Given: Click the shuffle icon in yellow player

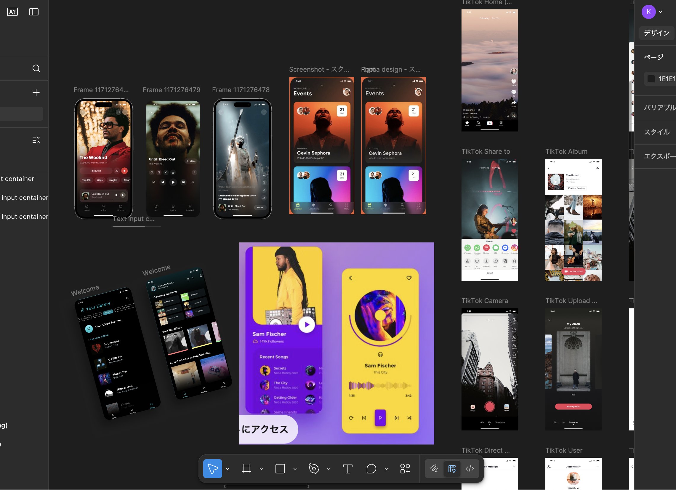Looking at the screenshot, I should (409, 418).
